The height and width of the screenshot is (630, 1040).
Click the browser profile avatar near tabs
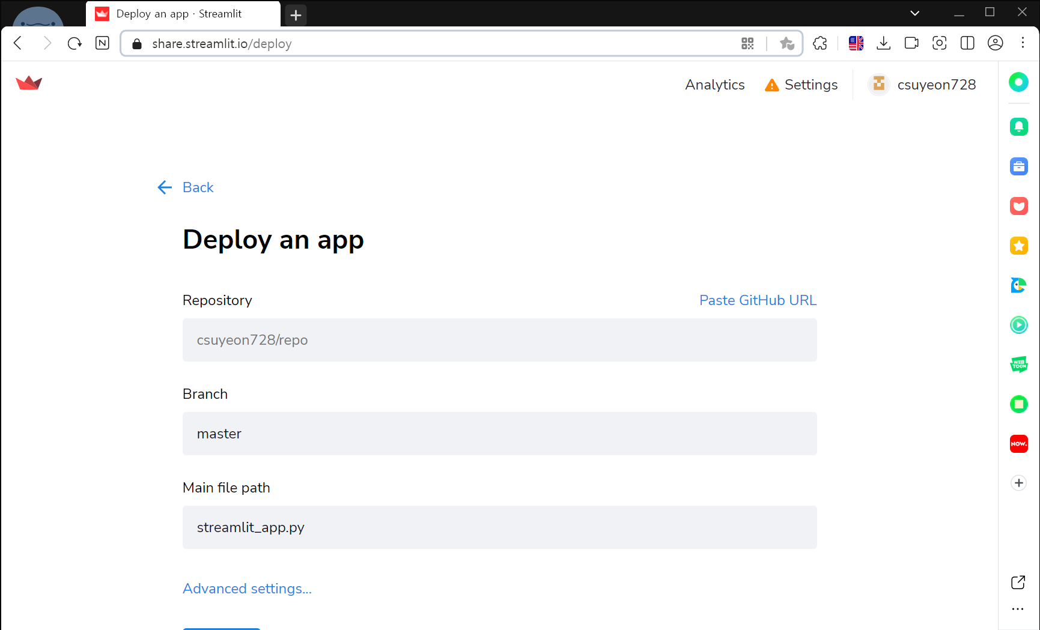38,16
